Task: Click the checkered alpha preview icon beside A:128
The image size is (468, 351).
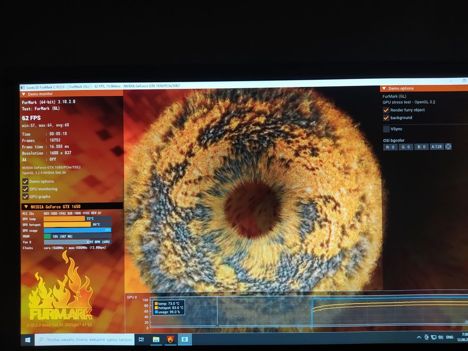Action: tap(448, 146)
